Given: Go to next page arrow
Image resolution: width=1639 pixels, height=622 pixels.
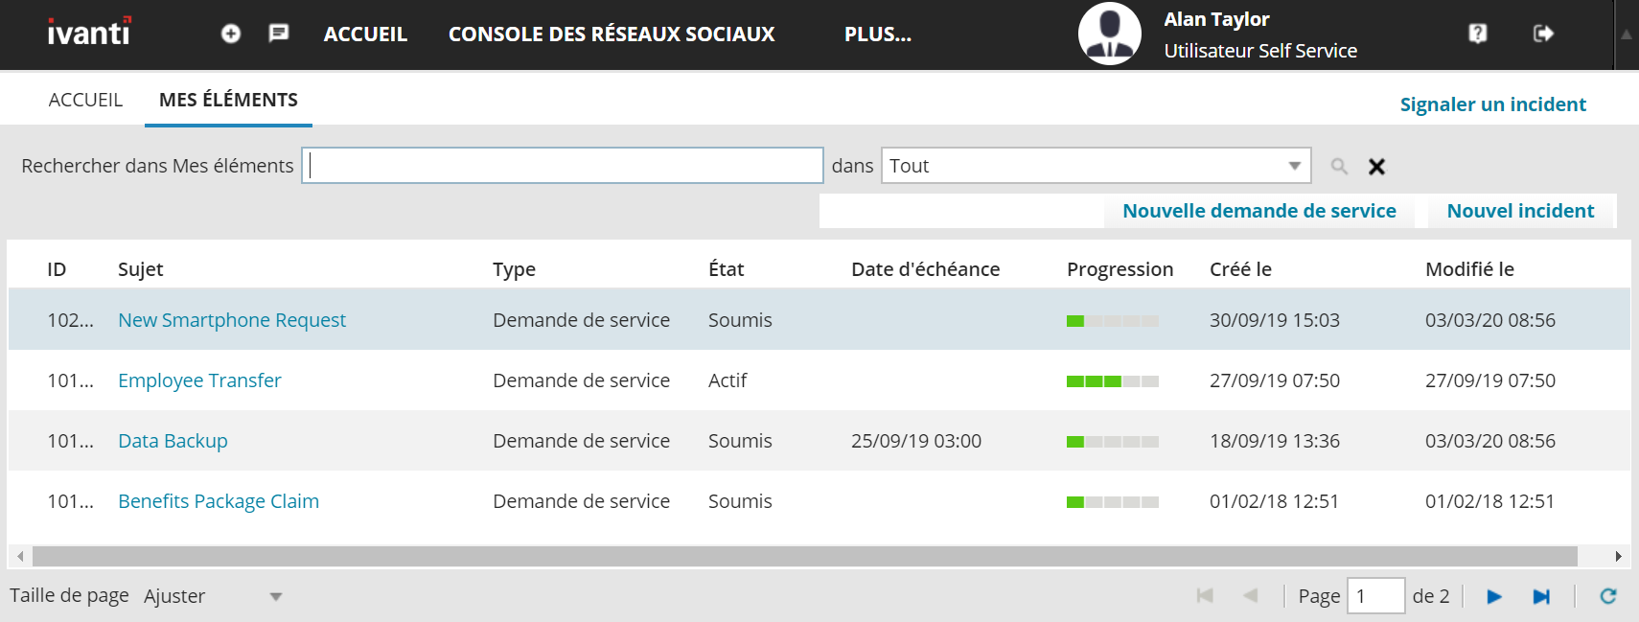Looking at the screenshot, I should (1493, 596).
